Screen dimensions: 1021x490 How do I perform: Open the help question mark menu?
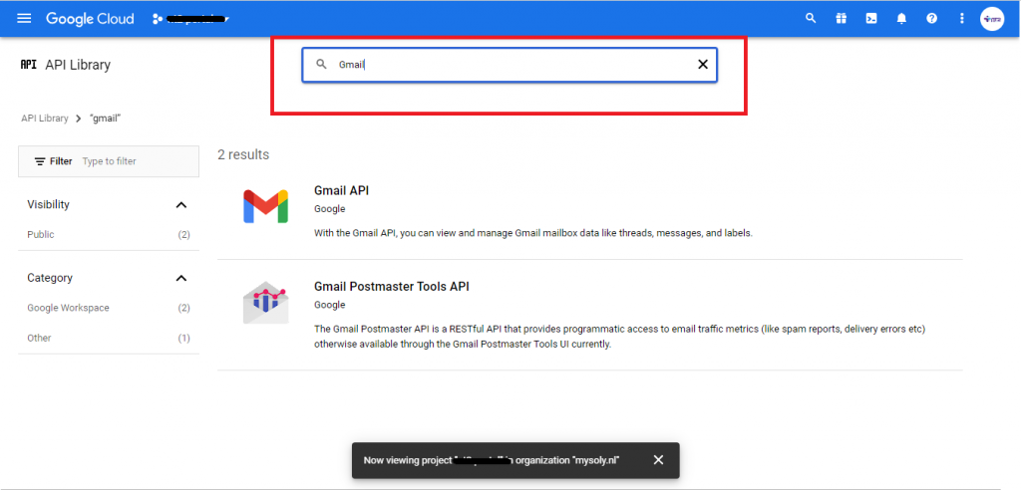932,18
